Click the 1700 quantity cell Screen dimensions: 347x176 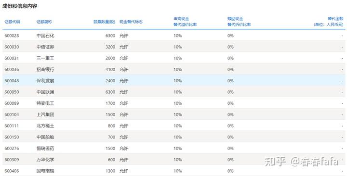[110, 103]
